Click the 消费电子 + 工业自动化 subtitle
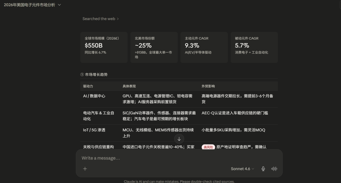Image resolution: width=341 pixels, height=183 pixels. [x=251, y=52]
